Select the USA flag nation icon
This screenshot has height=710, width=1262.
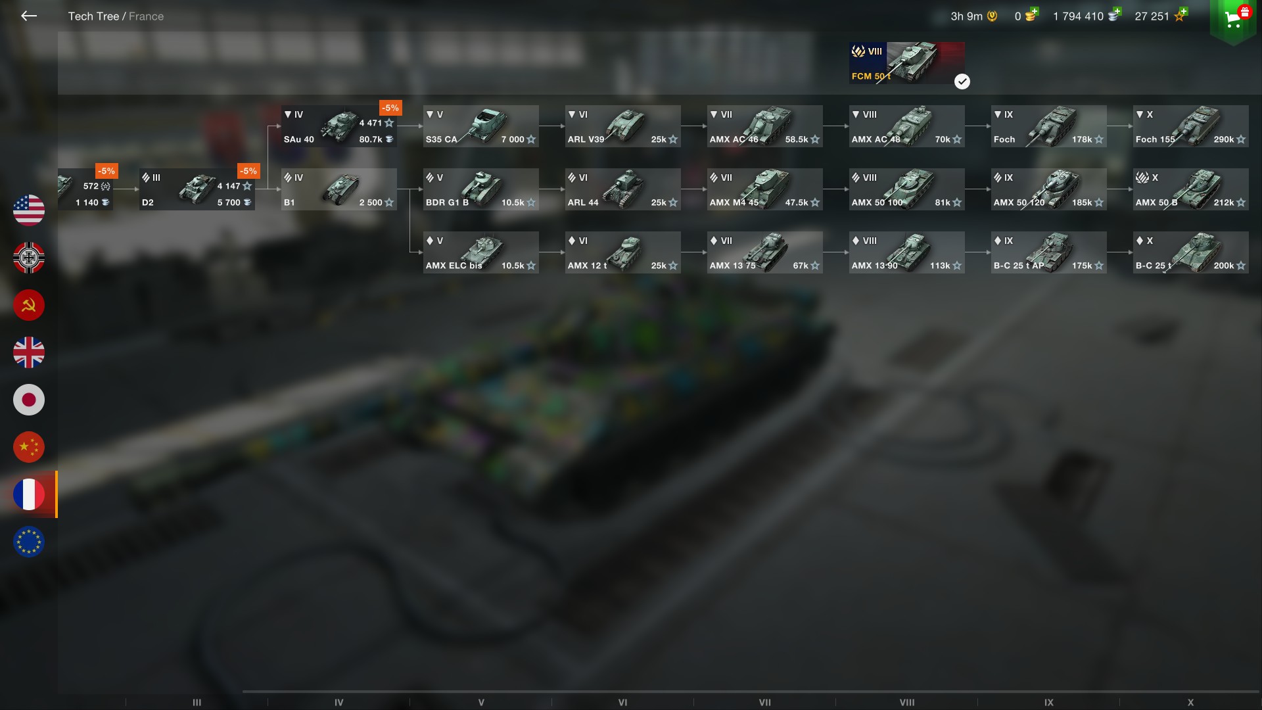click(x=29, y=210)
